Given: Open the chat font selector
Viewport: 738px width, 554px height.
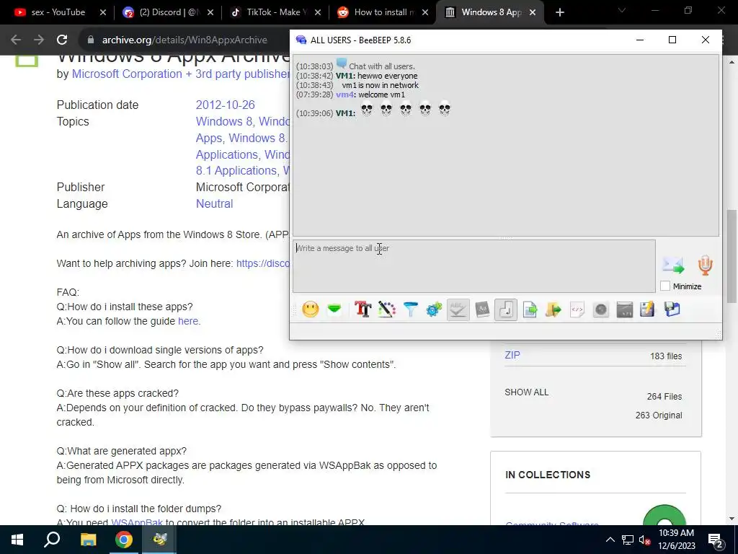Looking at the screenshot, I should coord(363,309).
